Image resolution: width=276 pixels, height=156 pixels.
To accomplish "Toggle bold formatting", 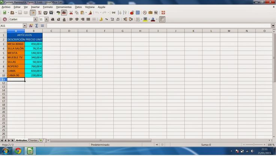I will tap(52, 19).
